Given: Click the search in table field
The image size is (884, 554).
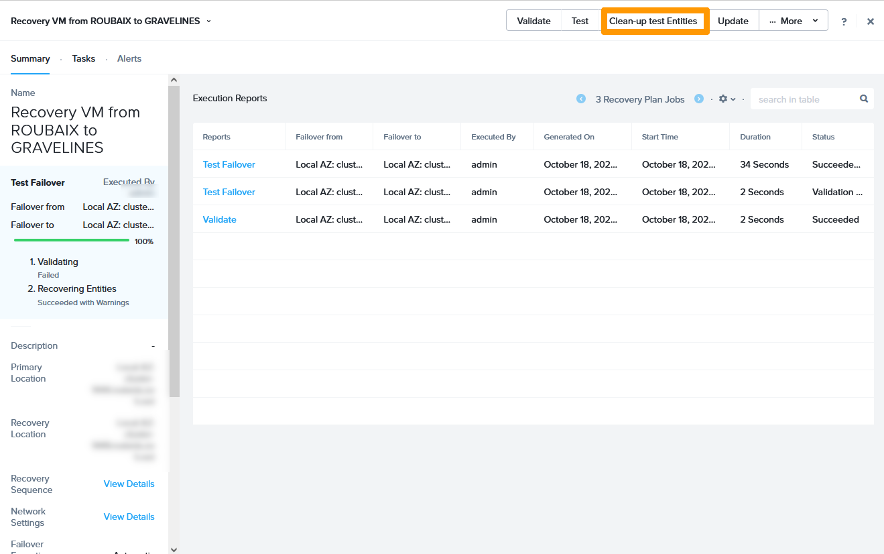Looking at the screenshot, I should (x=804, y=99).
